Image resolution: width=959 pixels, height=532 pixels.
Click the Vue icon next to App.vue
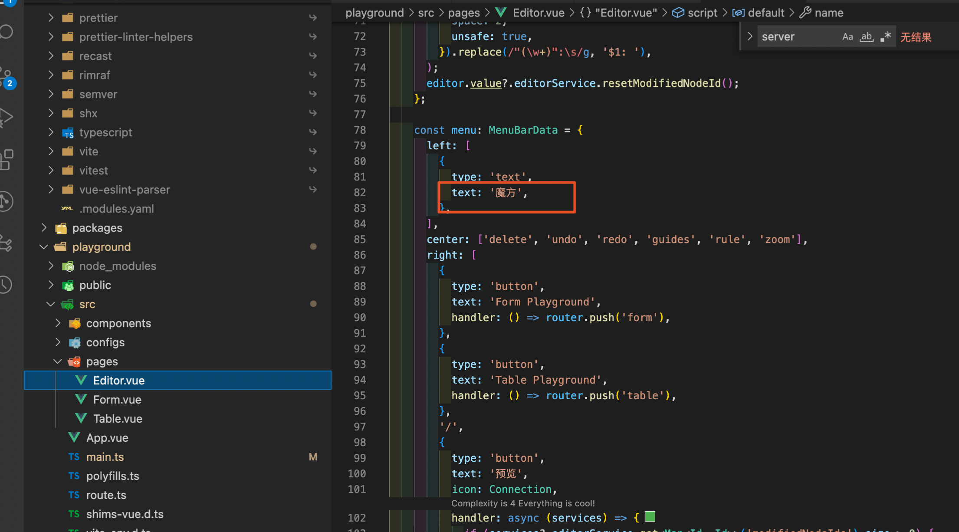(74, 437)
